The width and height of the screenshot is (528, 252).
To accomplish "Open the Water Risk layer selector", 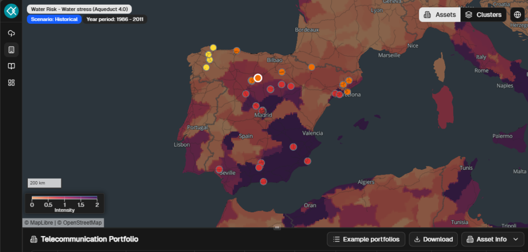I will pyautogui.click(x=79, y=9).
